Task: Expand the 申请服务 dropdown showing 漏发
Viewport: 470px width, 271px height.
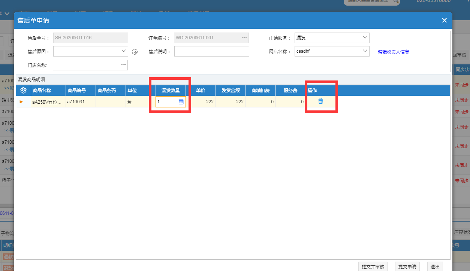Action: pyautogui.click(x=365, y=37)
